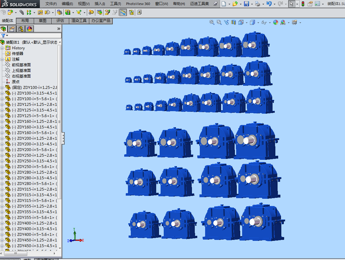This screenshot has height=260, width=345.
Task: Click the Edit Appearance color ball
Action: 276,22
